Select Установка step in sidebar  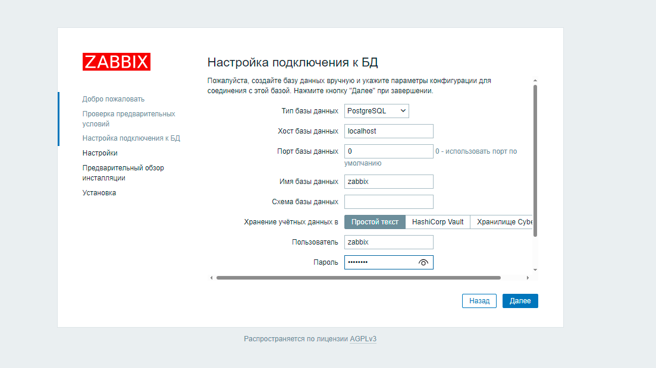coord(99,193)
